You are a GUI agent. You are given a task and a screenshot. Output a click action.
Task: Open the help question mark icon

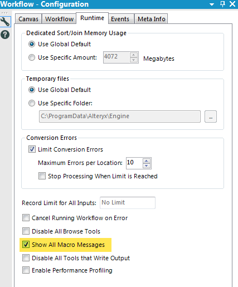[x=5, y=35]
